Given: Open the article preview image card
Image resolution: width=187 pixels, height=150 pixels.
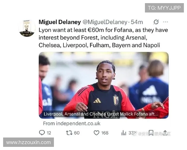Looking at the screenshot, I should 104,85.
